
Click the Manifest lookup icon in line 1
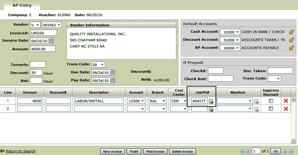(x=256, y=101)
